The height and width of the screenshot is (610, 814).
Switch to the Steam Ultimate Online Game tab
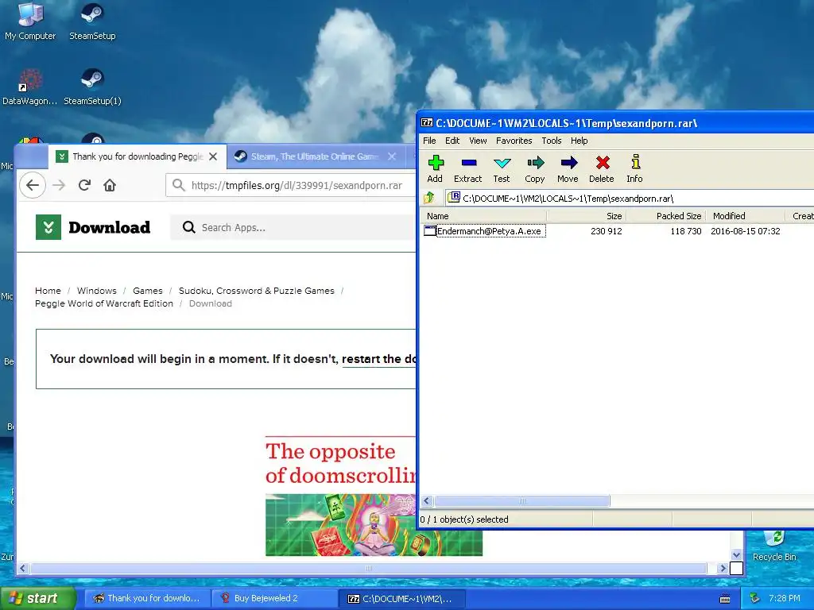[315, 156]
